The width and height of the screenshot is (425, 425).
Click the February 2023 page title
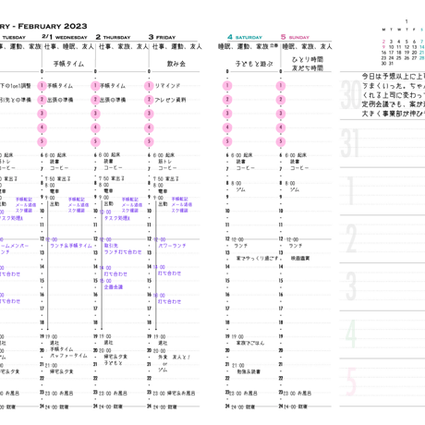pos(43,26)
